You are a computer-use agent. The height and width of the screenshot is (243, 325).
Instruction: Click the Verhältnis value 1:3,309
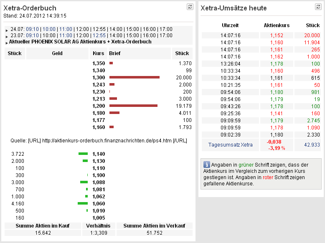[x=99, y=233]
